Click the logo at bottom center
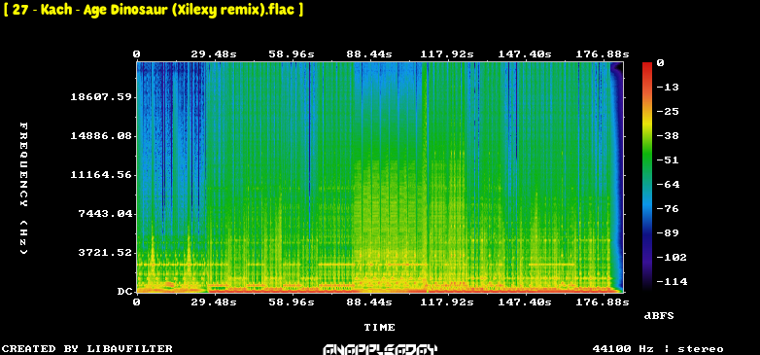Viewport: 760px width, 355px height. 380,349
